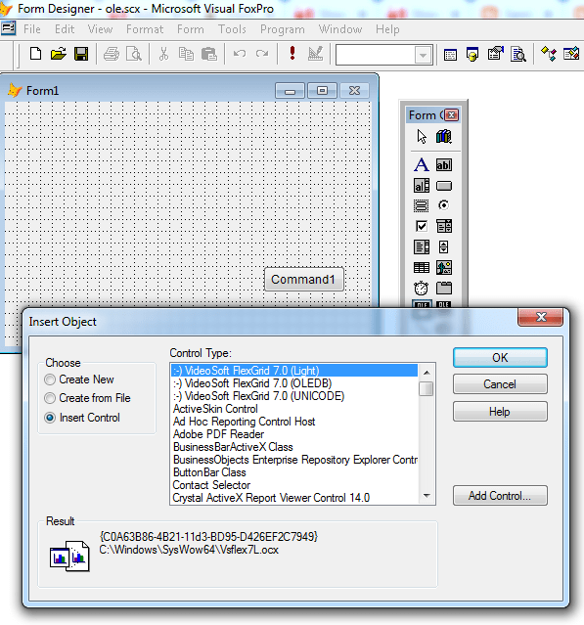Click the View Classes books icon
Viewport: 584px width, 625px height.
[x=444, y=137]
